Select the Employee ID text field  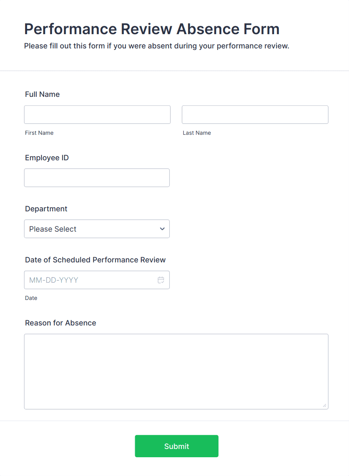(97, 178)
